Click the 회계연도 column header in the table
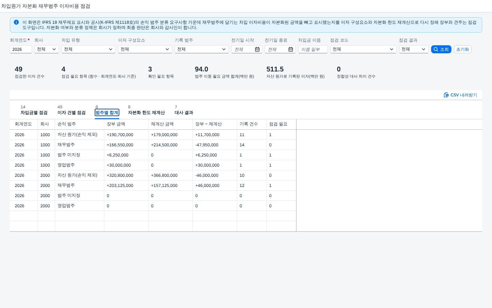Screen dimensions: 492x308 (24, 124)
